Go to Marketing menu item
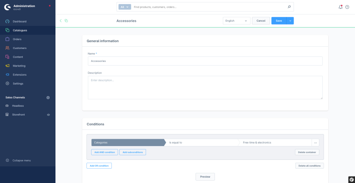 point(19,66)
